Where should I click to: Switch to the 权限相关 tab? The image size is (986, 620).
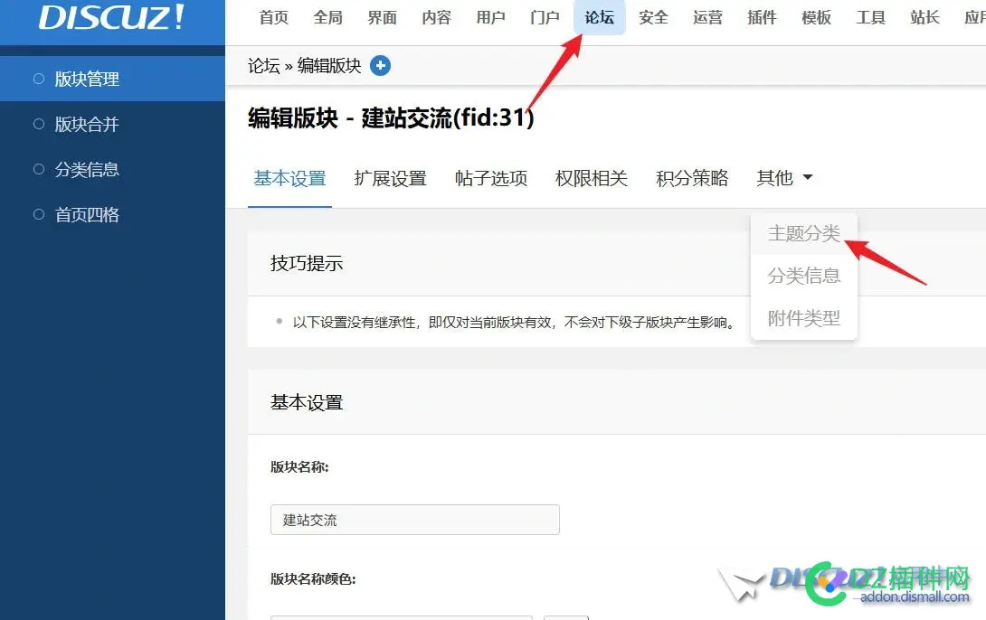[x=592, y=178]
